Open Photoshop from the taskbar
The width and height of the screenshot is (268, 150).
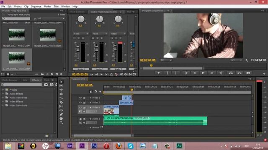[x=94, y=146]
